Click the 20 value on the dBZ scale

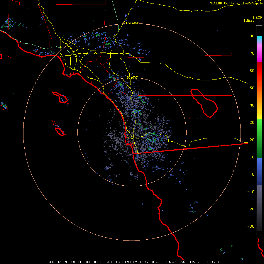coord(252,140)
